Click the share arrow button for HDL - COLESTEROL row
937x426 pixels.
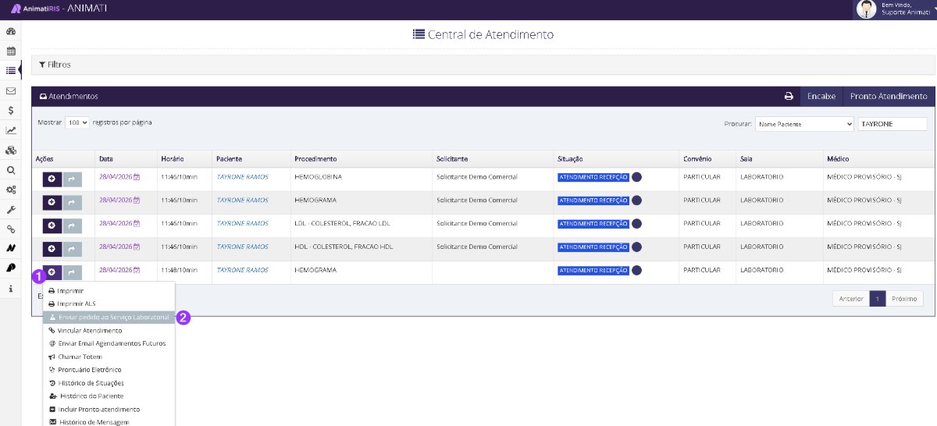coord(71,249)
